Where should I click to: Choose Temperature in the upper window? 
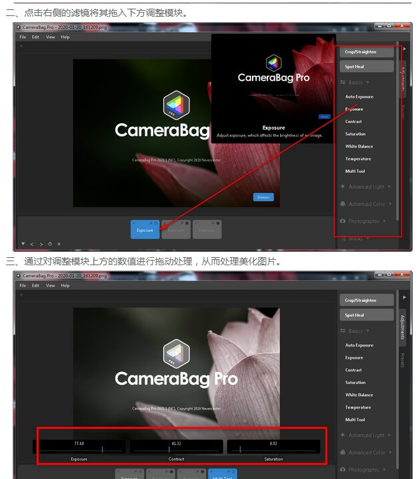tap(358, 159)
